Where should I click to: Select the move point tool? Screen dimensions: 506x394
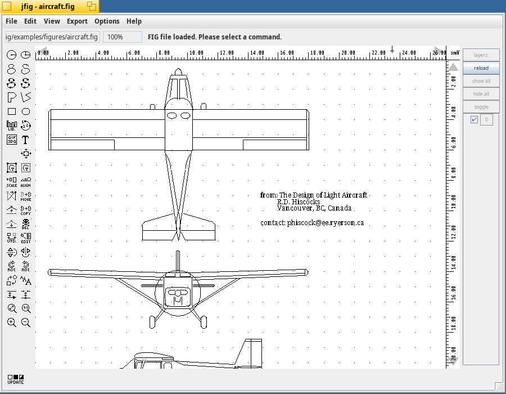click(12, 196)
